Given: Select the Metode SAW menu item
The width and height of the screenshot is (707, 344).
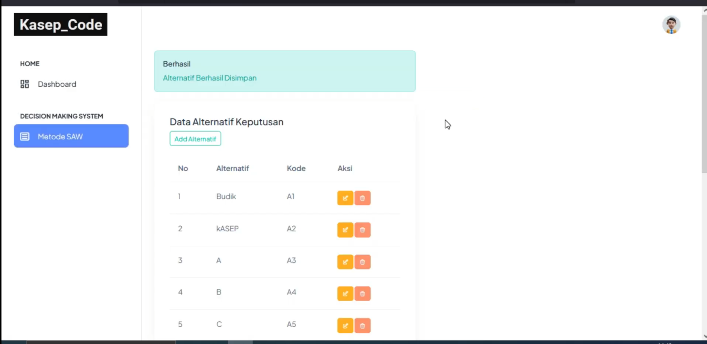Looking at the screenshot, I should tap(71, 136).
